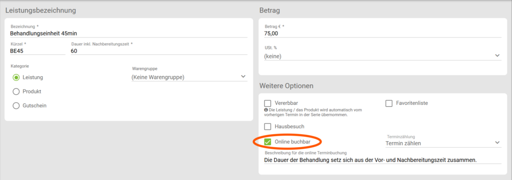This screenshot has height=180, width=512.
Task: Select the Produkt category radio button
Action: click(16, 92)
